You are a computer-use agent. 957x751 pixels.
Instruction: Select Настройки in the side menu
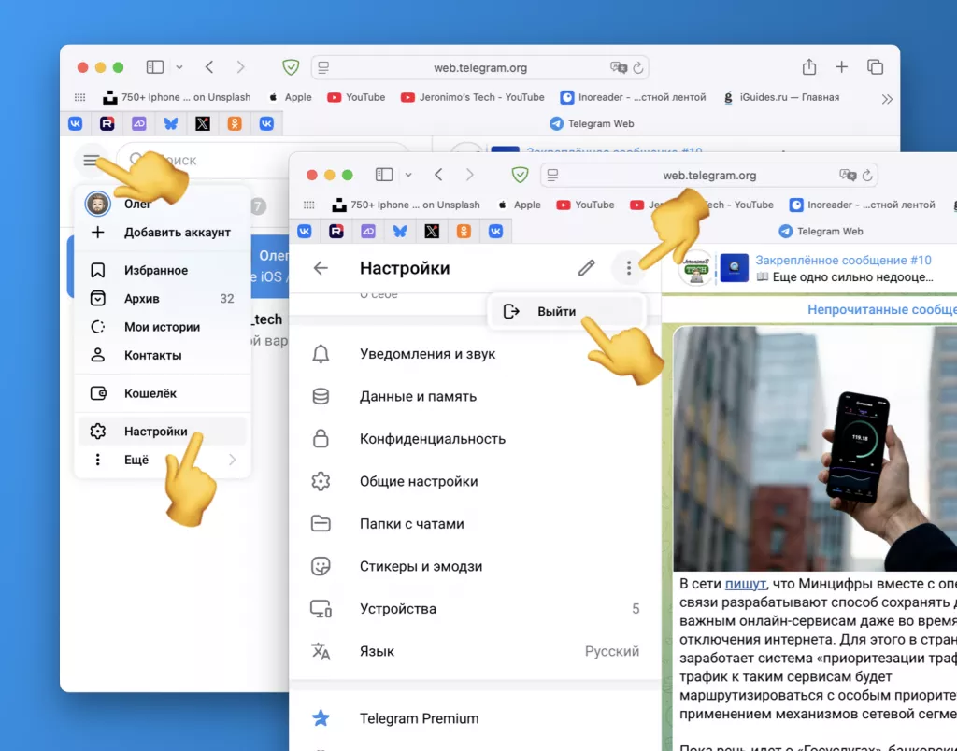click(x=156, y=432)
